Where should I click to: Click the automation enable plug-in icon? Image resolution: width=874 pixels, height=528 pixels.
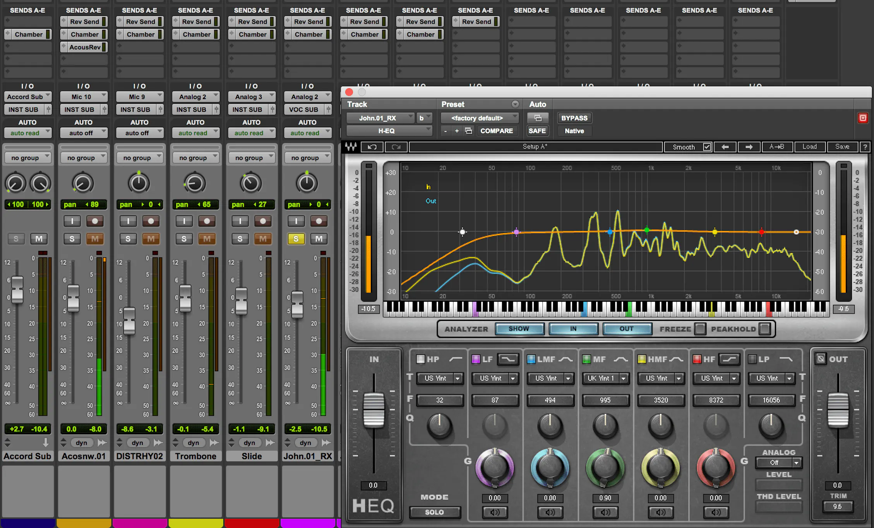click(x=538, y=118)
